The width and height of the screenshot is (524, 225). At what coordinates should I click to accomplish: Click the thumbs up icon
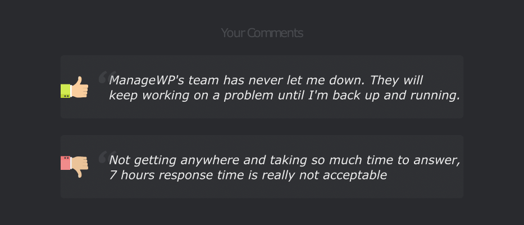75,87
